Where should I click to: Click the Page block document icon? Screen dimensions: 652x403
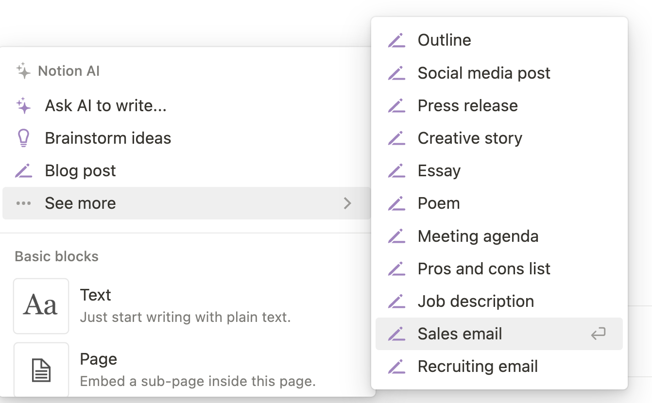coord(41,370)
